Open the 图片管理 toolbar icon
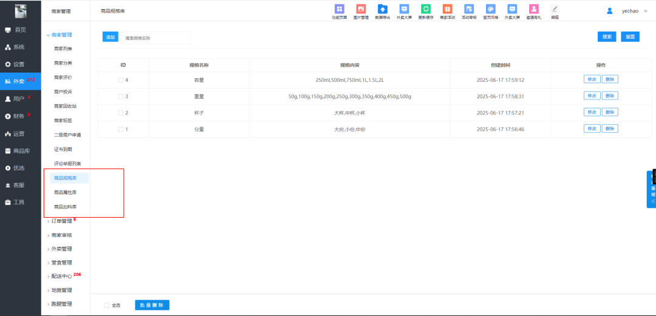This screenshot has height=316, width=656. [361, 9]
